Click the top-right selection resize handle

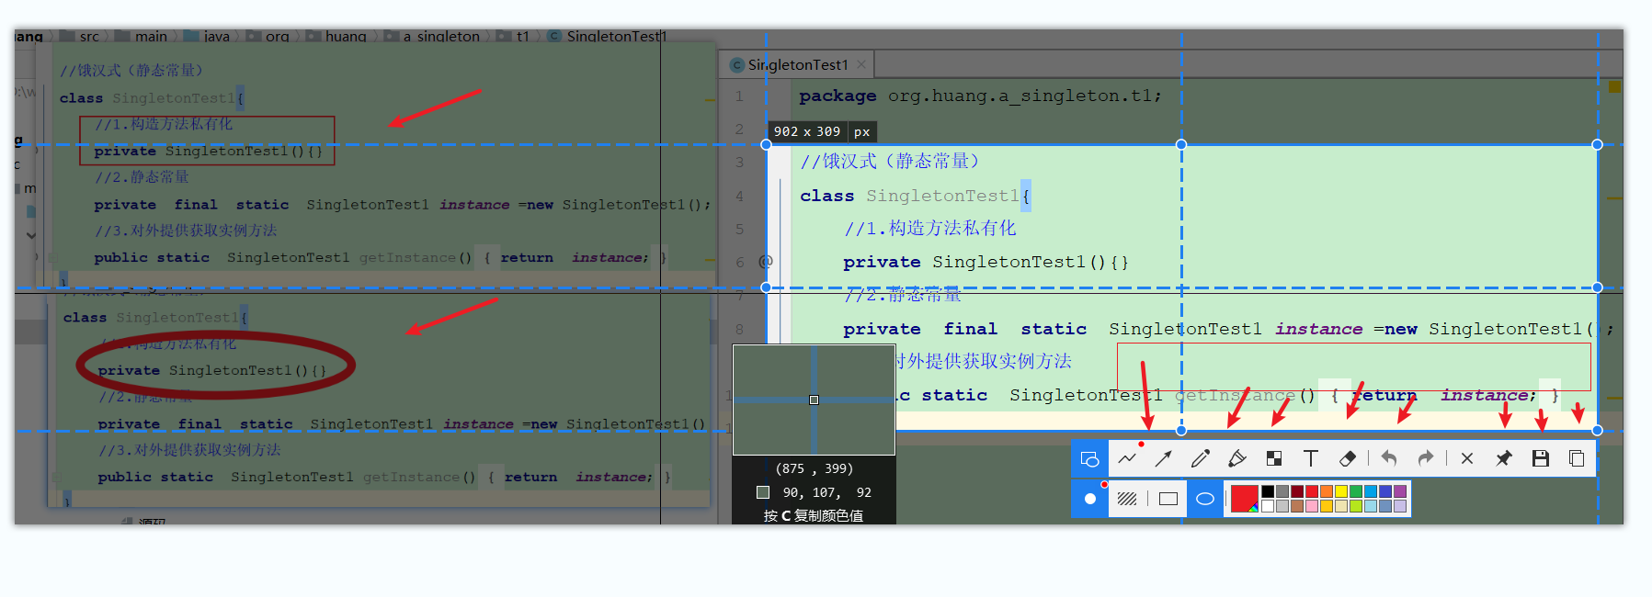1597,144
